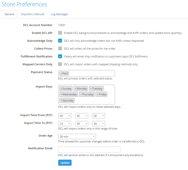Click the DCL Account Number label
The image size is (188, 170).
coord(38,25)
